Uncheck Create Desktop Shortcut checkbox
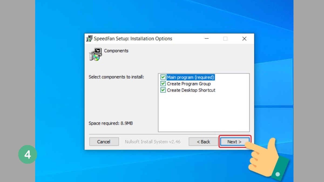 (x=163, y=90)
